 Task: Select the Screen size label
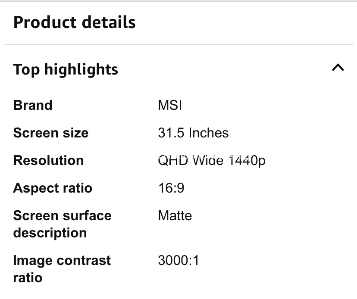(51, 133)
